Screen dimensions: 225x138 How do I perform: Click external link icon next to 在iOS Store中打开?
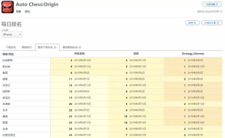click(x=221, y=12)
